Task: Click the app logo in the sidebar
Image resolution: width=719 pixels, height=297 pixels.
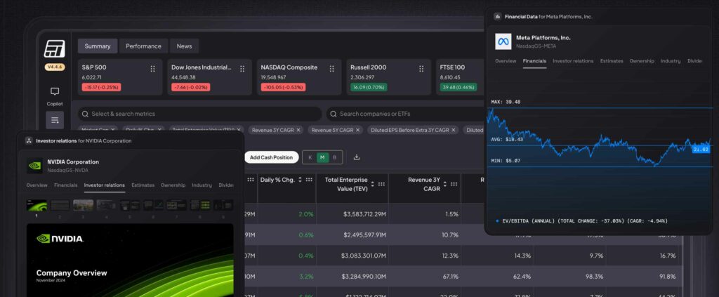Action: coord(55,49)
